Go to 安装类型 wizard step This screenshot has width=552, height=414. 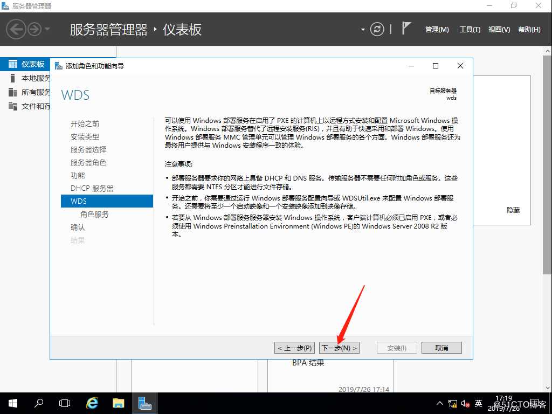pyautogui.click(x=85, y=136)
